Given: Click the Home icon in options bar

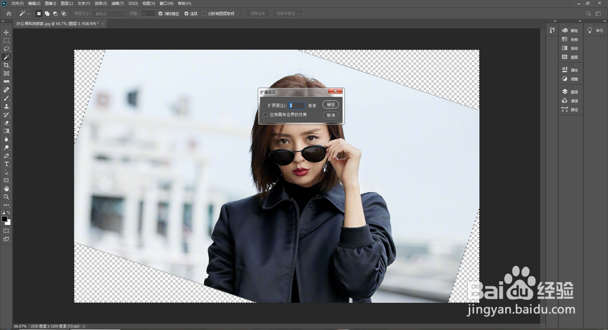Looking at the screenshot, I should click(9, 14).
